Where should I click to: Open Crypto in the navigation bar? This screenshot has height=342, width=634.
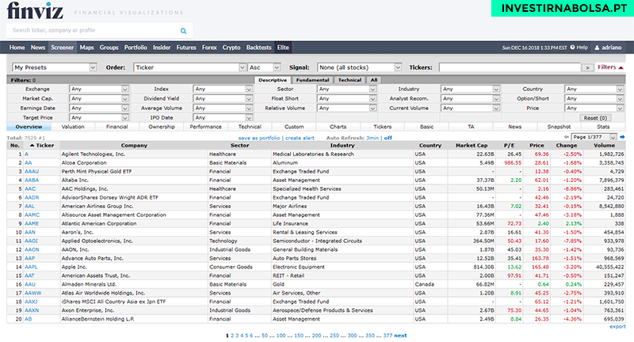pos(231,47)
